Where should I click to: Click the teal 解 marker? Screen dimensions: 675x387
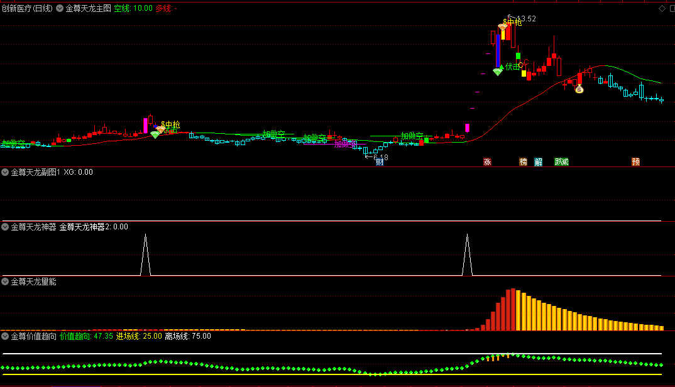[539, 162]
